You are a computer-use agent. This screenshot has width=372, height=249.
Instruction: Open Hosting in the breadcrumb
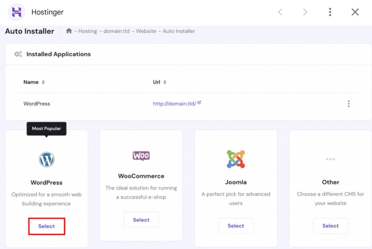pos(88,31)
